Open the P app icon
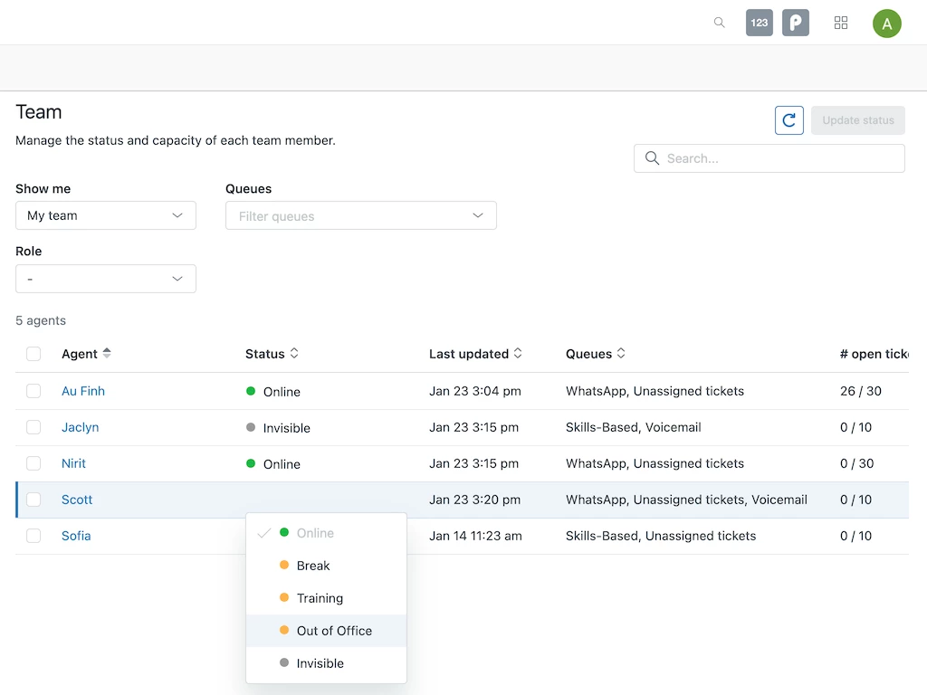This screenshot has height=695, width=927. coord(795,23)
